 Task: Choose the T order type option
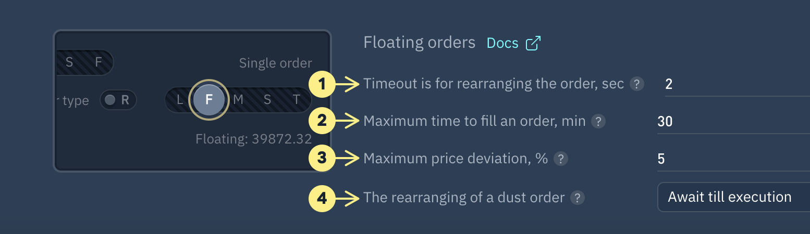click(296, 100)
